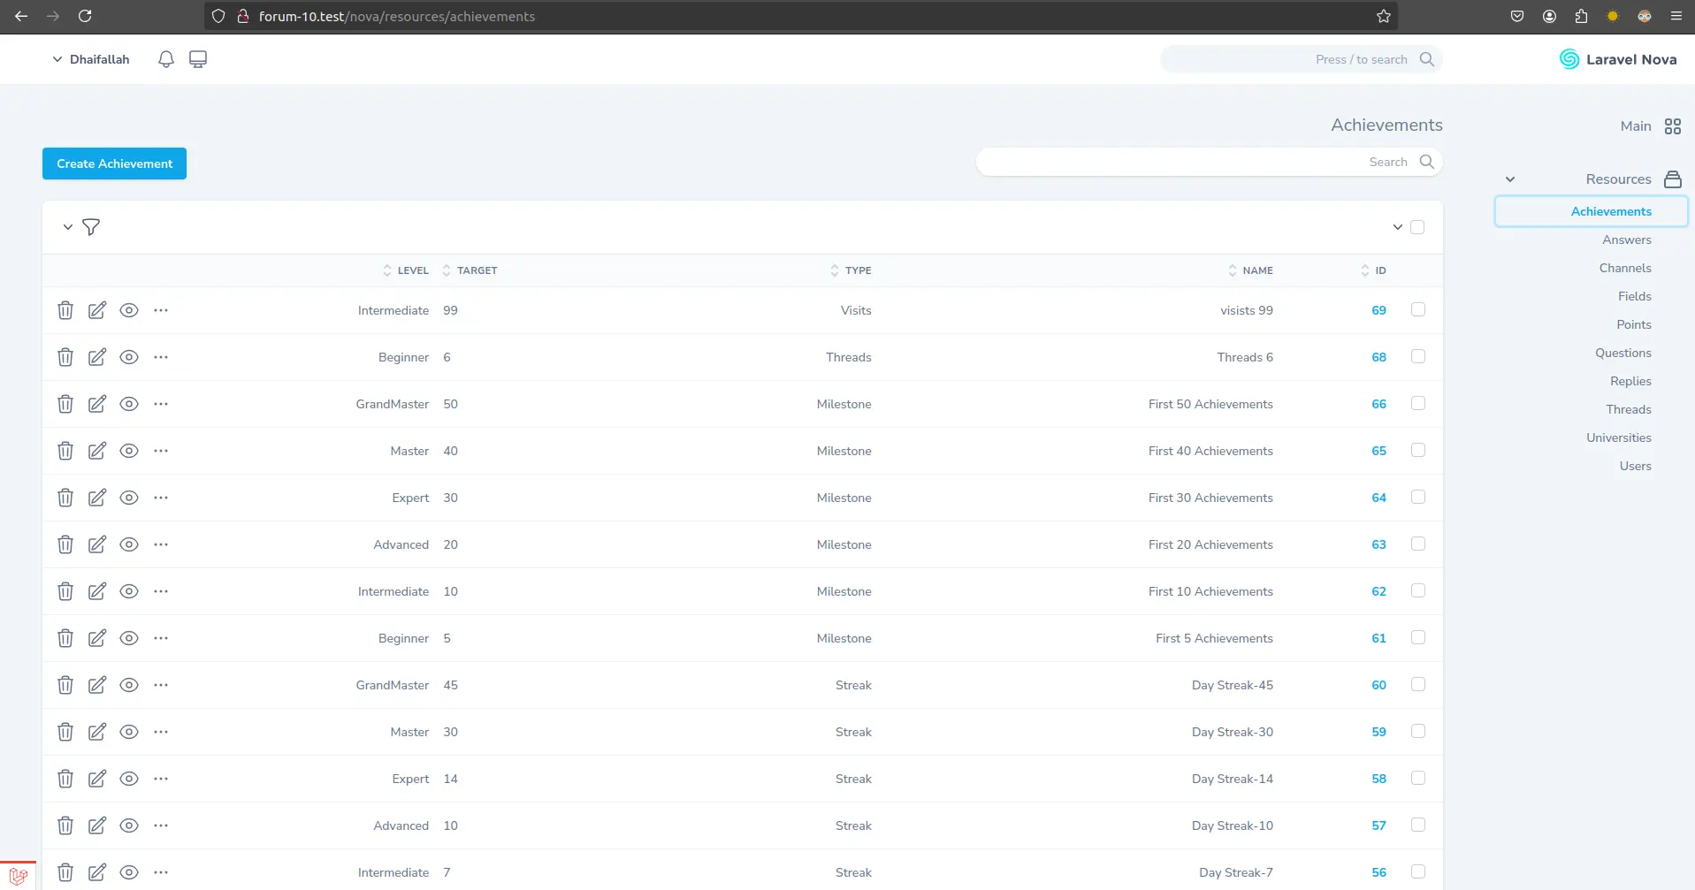Open the theme monitor icon in header
Viewport: 1695px width, 890px height.
click(x=198, y=59)
